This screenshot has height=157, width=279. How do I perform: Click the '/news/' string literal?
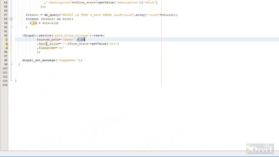pyautogui.click(x=68, y=40)
